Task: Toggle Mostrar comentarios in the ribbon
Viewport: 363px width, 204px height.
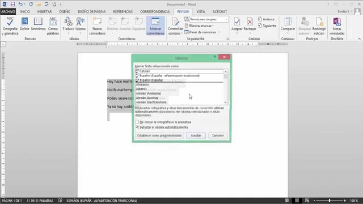Action: 155,26
